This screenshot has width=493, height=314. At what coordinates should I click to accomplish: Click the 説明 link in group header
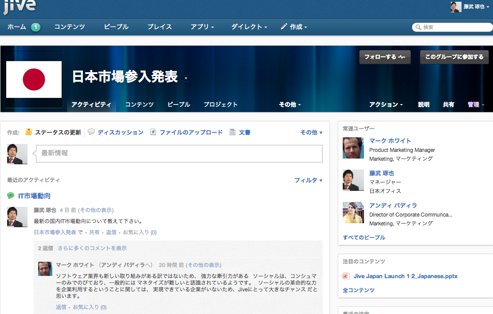click(x=423, y=105)
